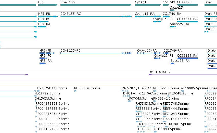Select protein HP5-PA
Viewport: 217px width, 133px height.
pyautogui.click(x=43, y=63)
